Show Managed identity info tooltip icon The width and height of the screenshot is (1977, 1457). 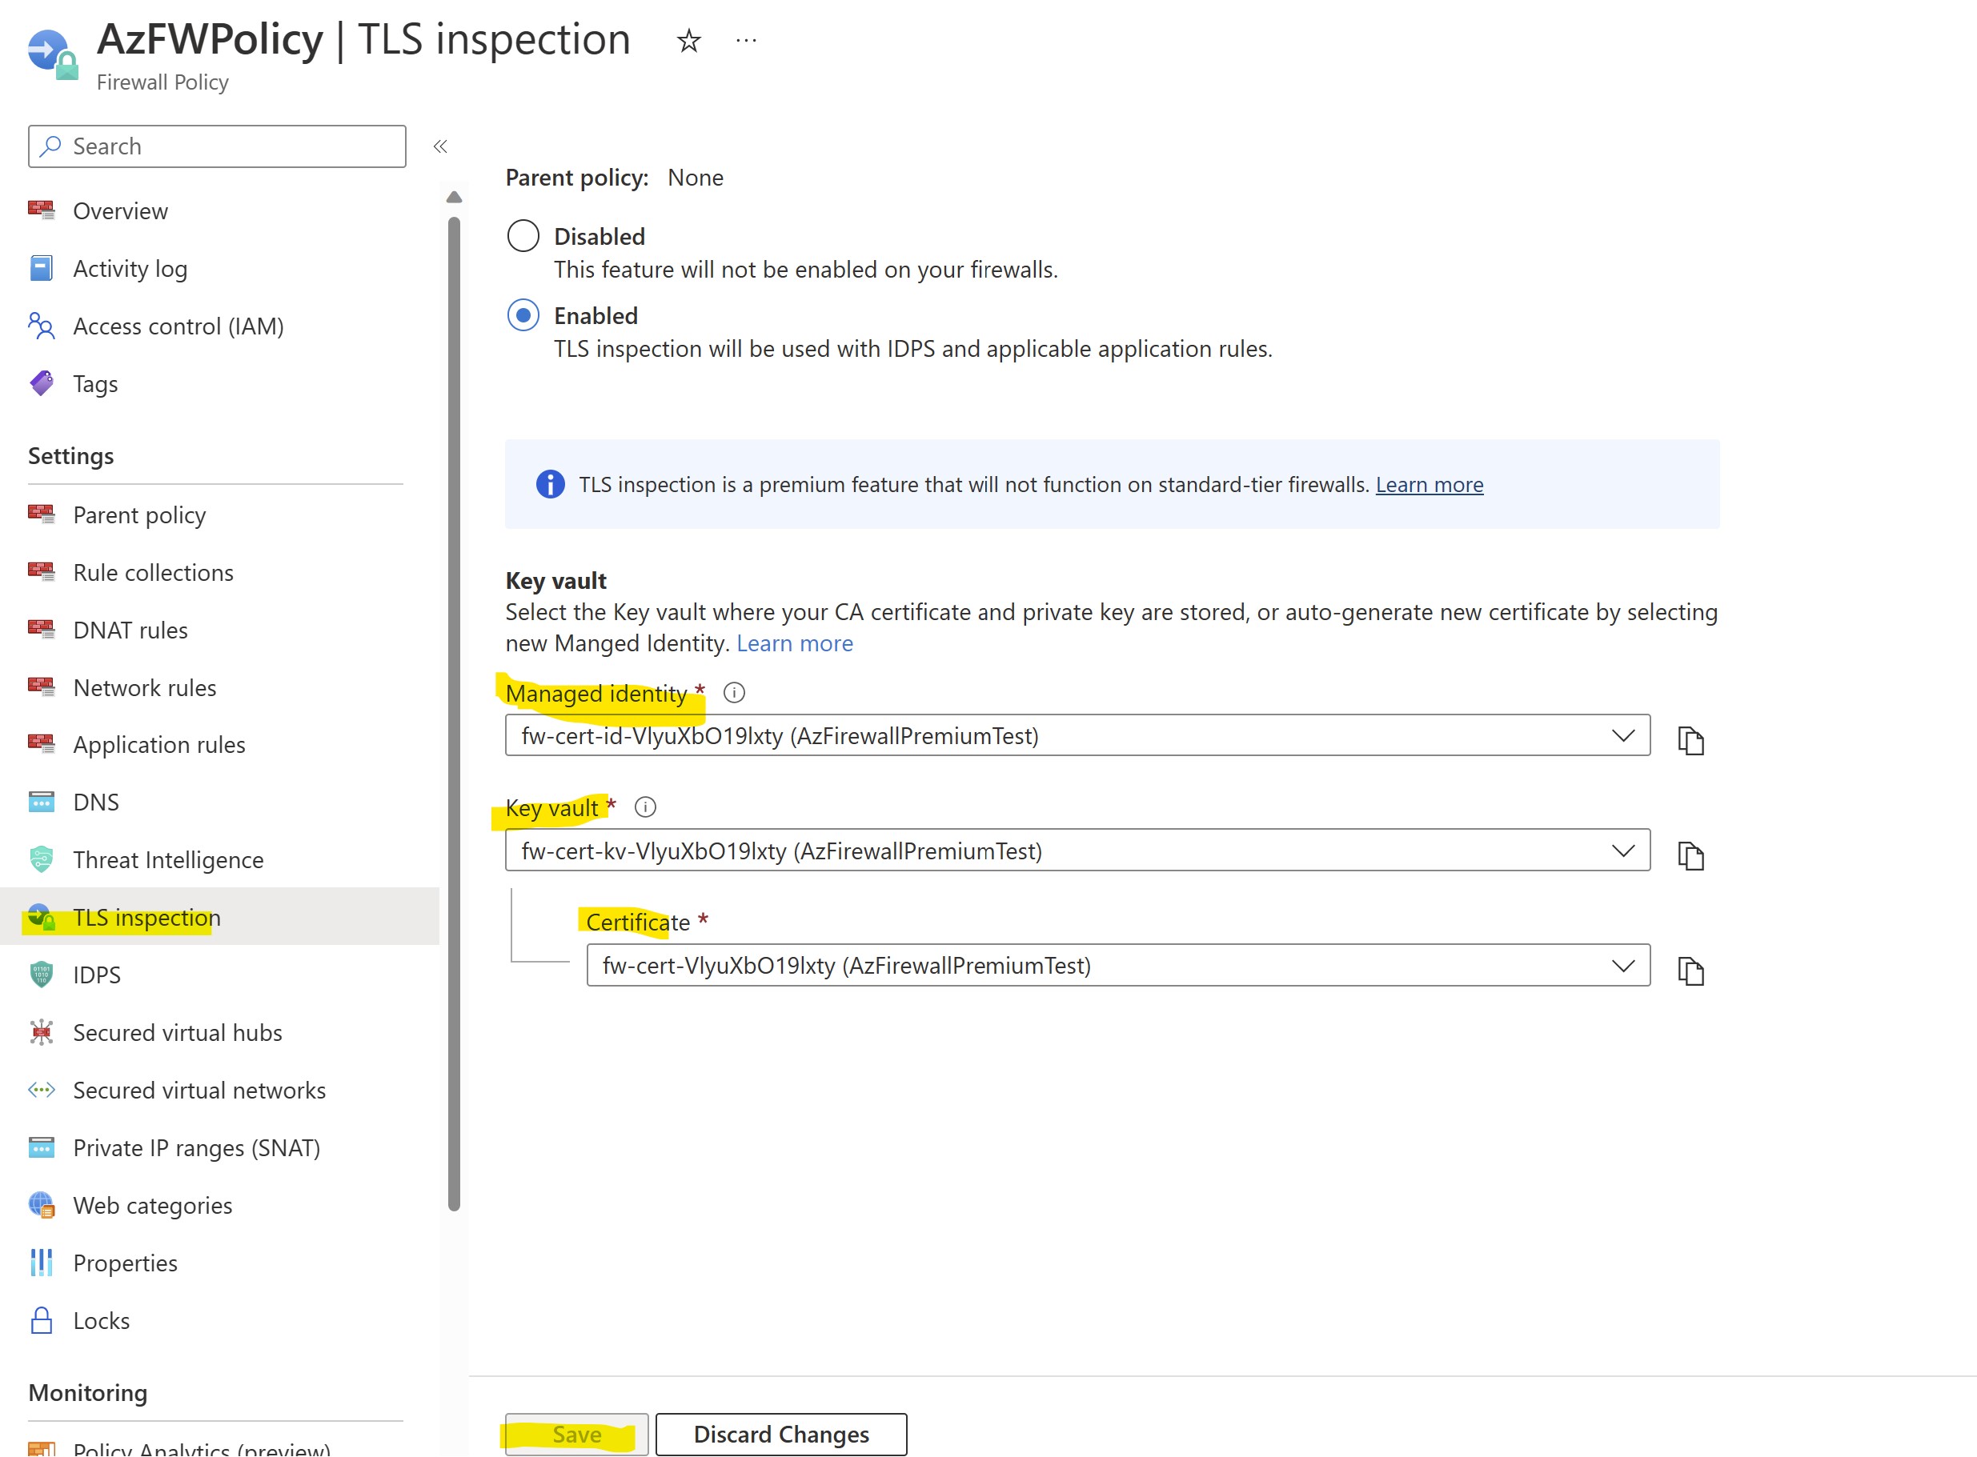pos(733,692)
